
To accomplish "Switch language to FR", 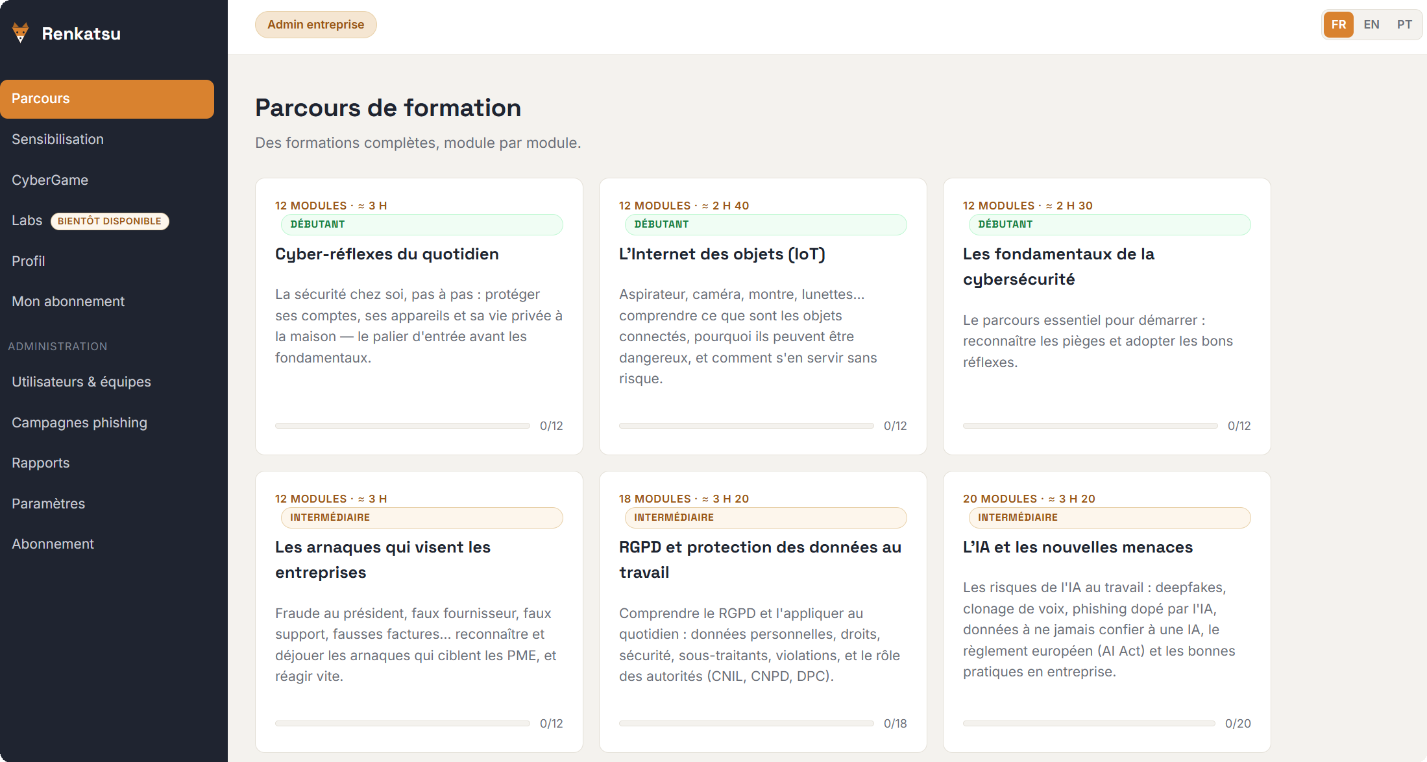I will pyautogui.click(x=1339, y=25).
